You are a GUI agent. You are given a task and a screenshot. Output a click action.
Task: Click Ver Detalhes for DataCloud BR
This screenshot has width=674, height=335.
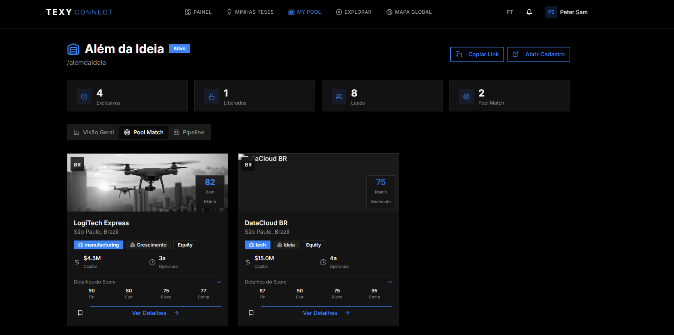pos(327,313)
